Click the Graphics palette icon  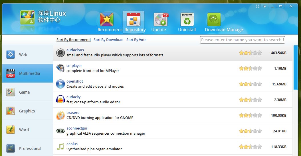tap(11, 111)
